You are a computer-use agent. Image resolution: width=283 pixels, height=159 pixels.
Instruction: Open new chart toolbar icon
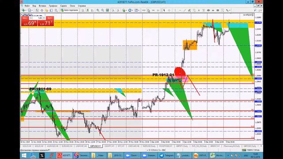pos(23,10)
